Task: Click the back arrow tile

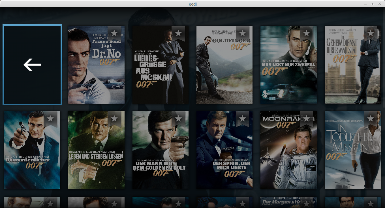Action: [x=32, y=65]
